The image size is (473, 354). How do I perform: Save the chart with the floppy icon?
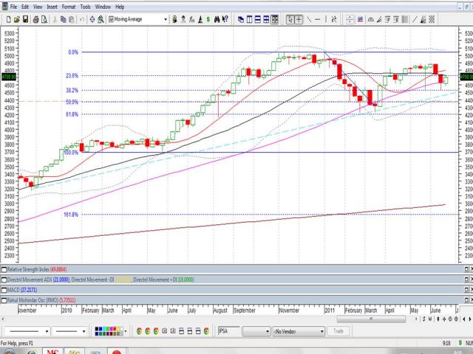(25, 18)
